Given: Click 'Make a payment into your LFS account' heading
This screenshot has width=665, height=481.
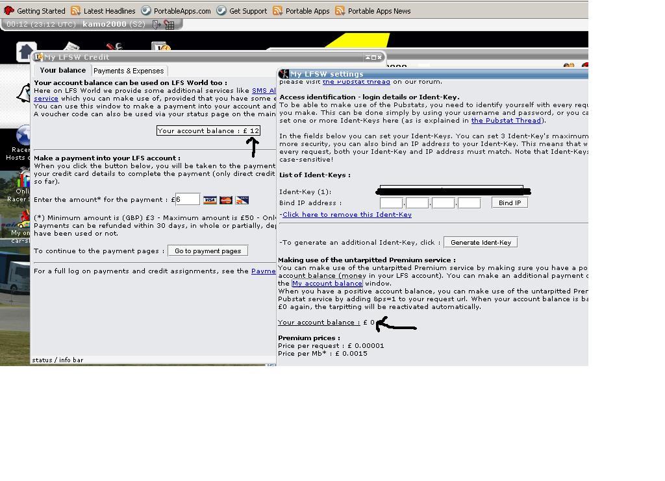Looking at the screenshot, I should click(107, 158).
